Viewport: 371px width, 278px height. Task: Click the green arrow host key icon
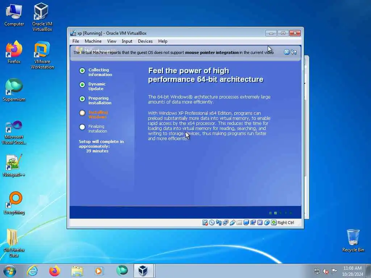(274, 223)
